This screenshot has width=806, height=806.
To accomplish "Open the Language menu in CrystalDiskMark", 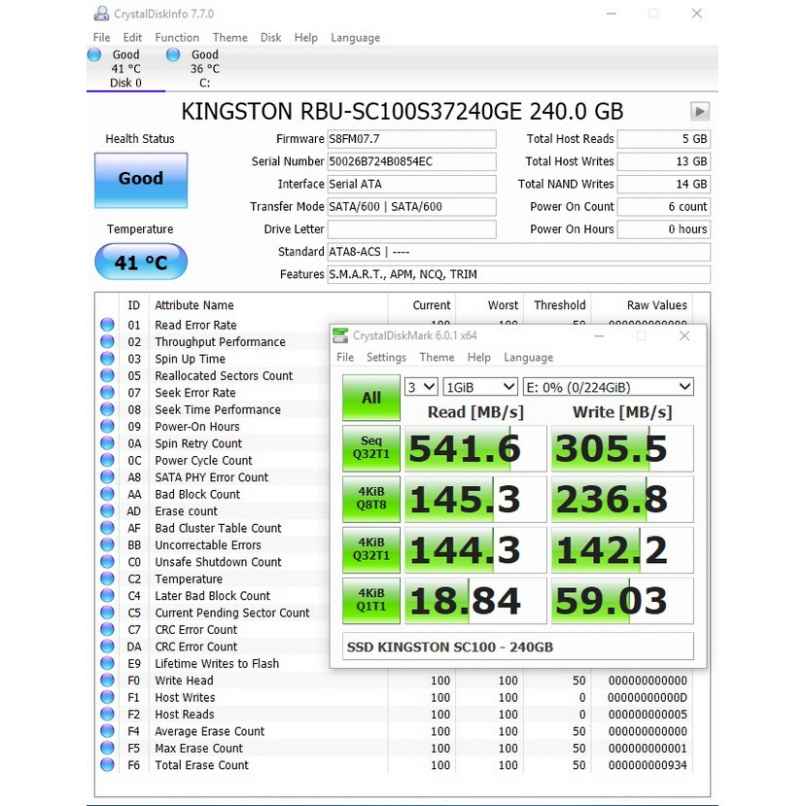I will click(528, 357).
